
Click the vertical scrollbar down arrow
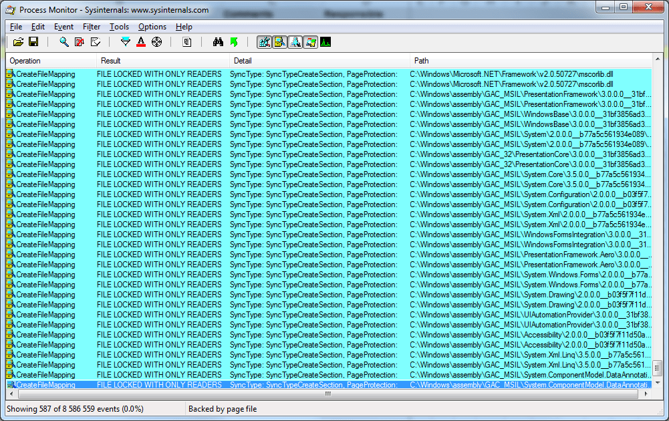pyautogui.click(x=658, y=383)
